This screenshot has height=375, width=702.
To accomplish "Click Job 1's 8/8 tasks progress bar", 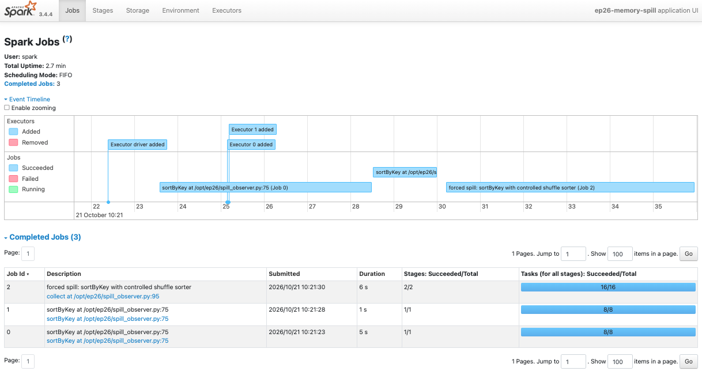I will tap(608, 309).
